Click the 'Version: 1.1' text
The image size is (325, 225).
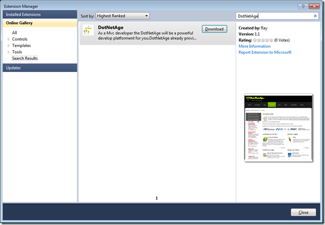point(249,34)
